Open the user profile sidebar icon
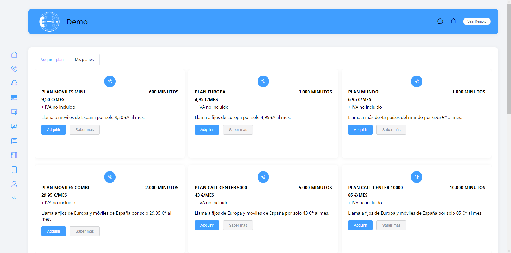Viewport: 511px width, 253px height. click(14, 184)
